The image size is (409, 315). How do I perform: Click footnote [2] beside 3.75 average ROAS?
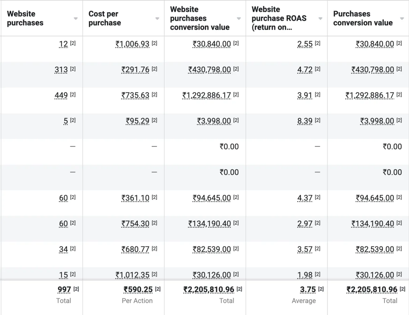(x=321, y=289)
